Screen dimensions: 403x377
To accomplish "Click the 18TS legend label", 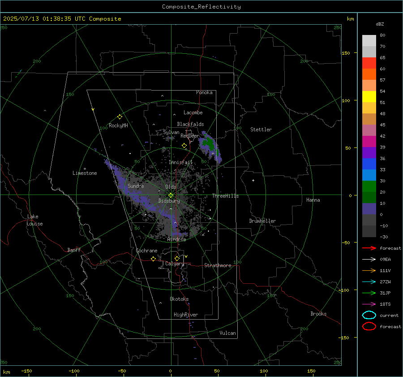I will [385, 304].
